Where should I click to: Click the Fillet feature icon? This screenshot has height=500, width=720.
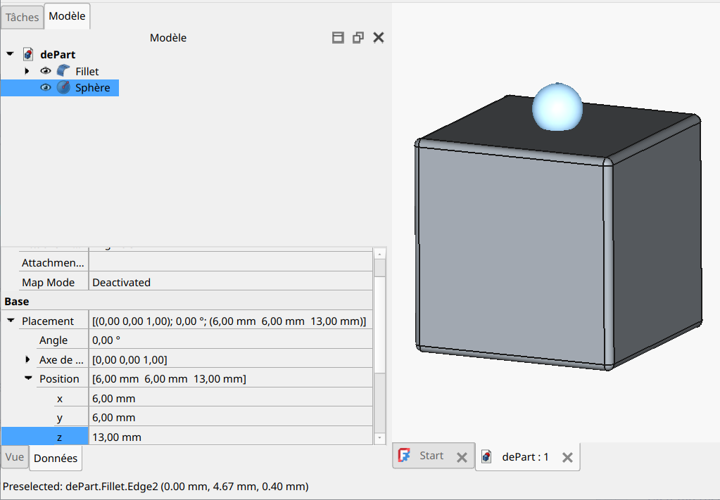click(63, 71)
